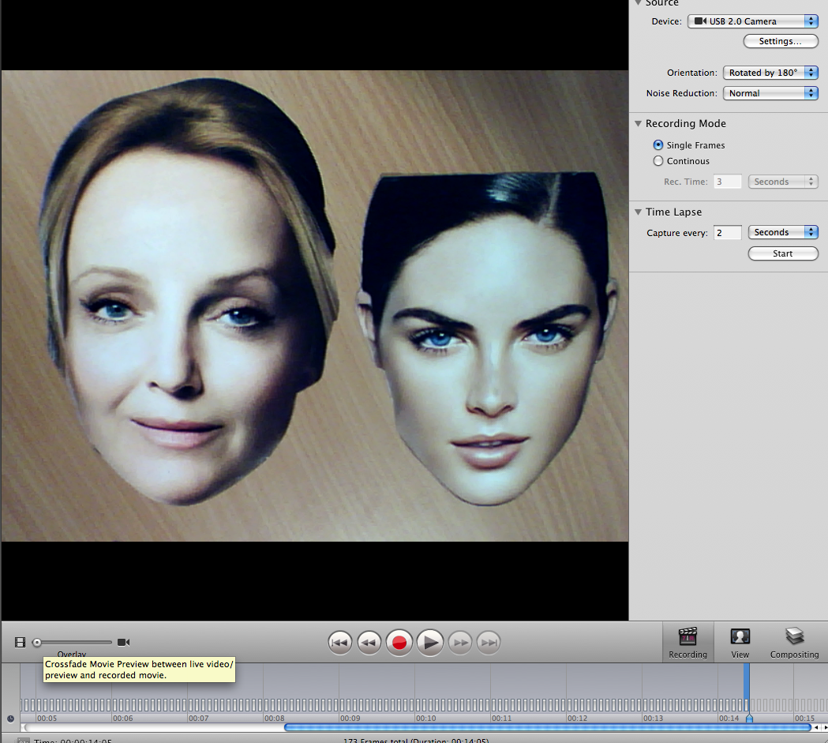Play the recorded movie
Screen dimensions: 828x743
click(x=430, y=643)
